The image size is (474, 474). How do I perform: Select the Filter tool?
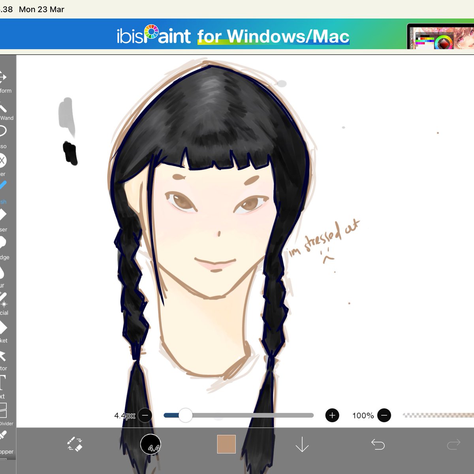[4, 165]
